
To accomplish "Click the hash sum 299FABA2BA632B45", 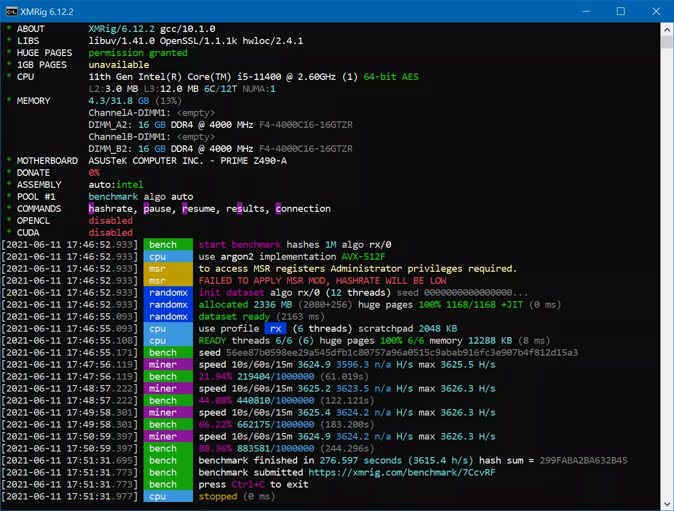I will [x=583, y=461].
